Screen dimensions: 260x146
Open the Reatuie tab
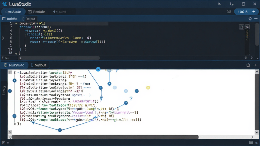pos(37,12)
